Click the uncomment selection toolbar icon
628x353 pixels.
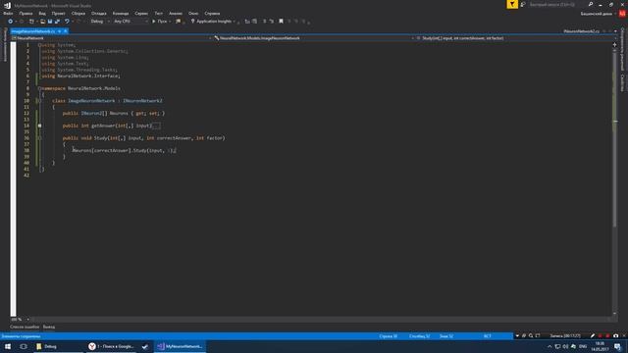272,22
